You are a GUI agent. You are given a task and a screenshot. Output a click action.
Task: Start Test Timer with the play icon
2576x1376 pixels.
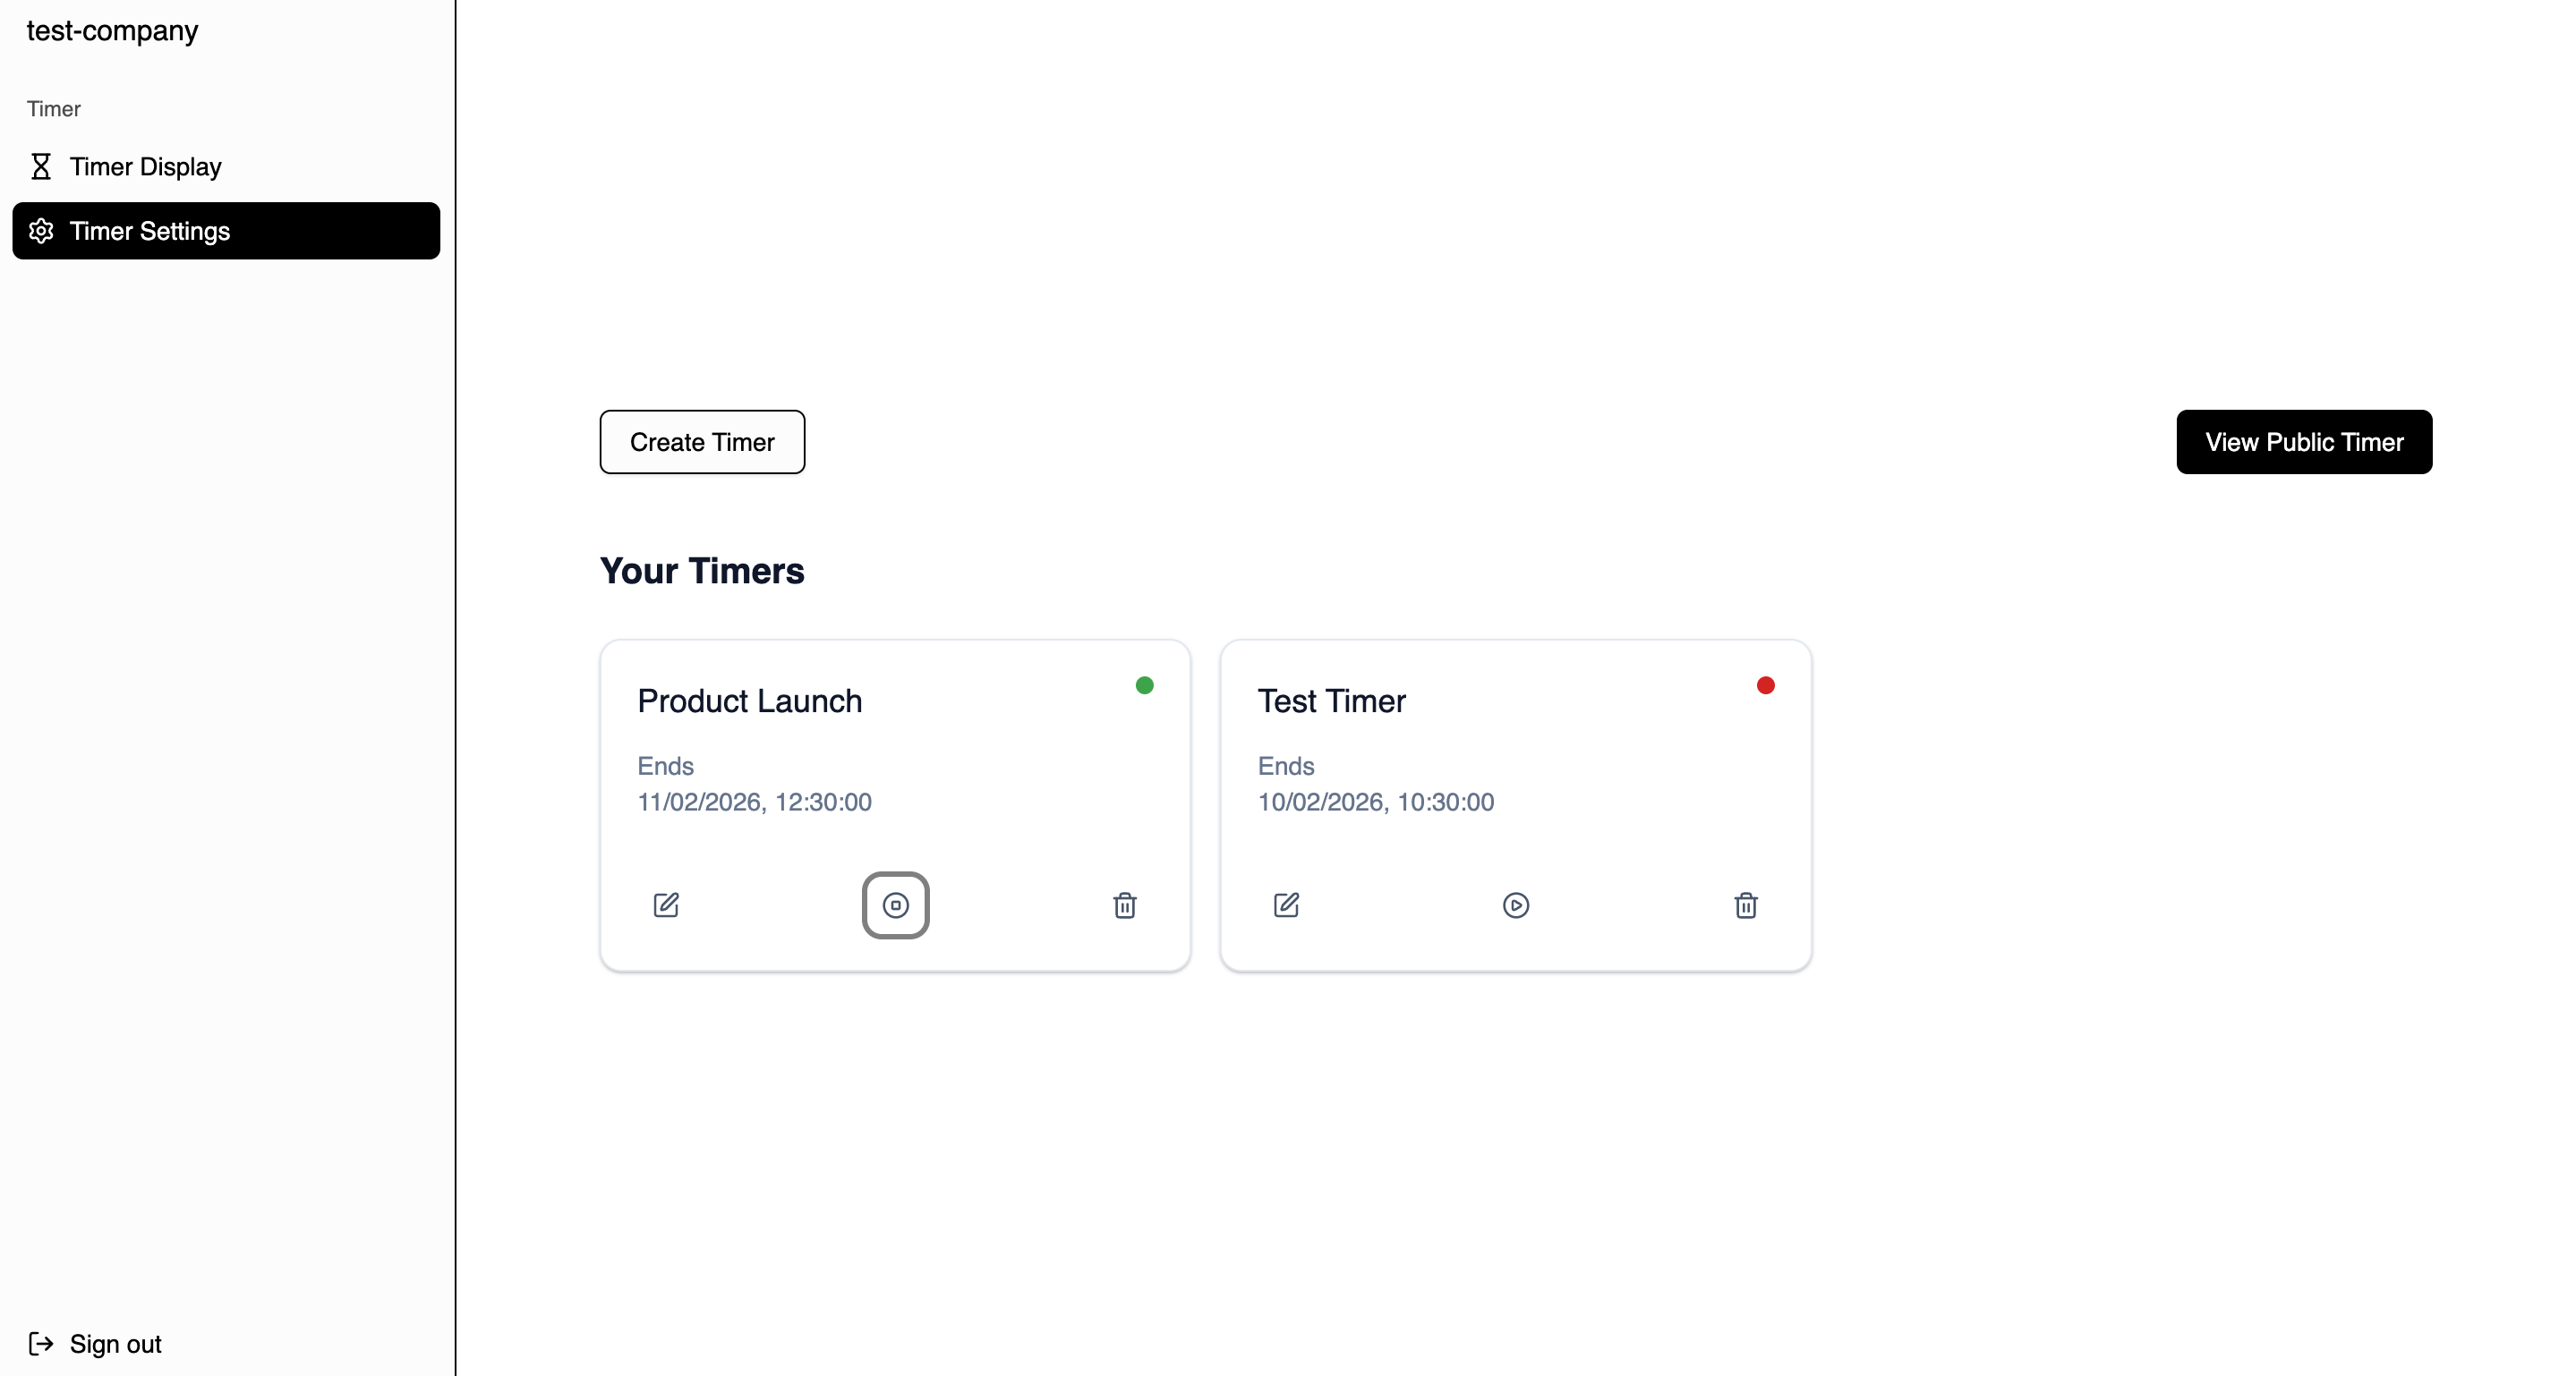click(1516, 905)
